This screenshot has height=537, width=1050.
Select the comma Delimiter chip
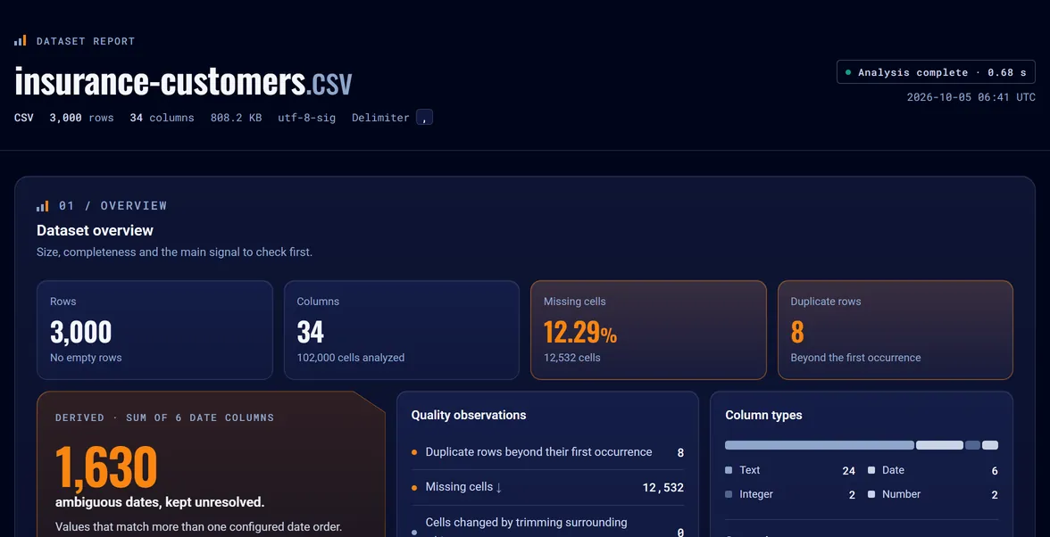pyautogui.click(x=425, y=118)
